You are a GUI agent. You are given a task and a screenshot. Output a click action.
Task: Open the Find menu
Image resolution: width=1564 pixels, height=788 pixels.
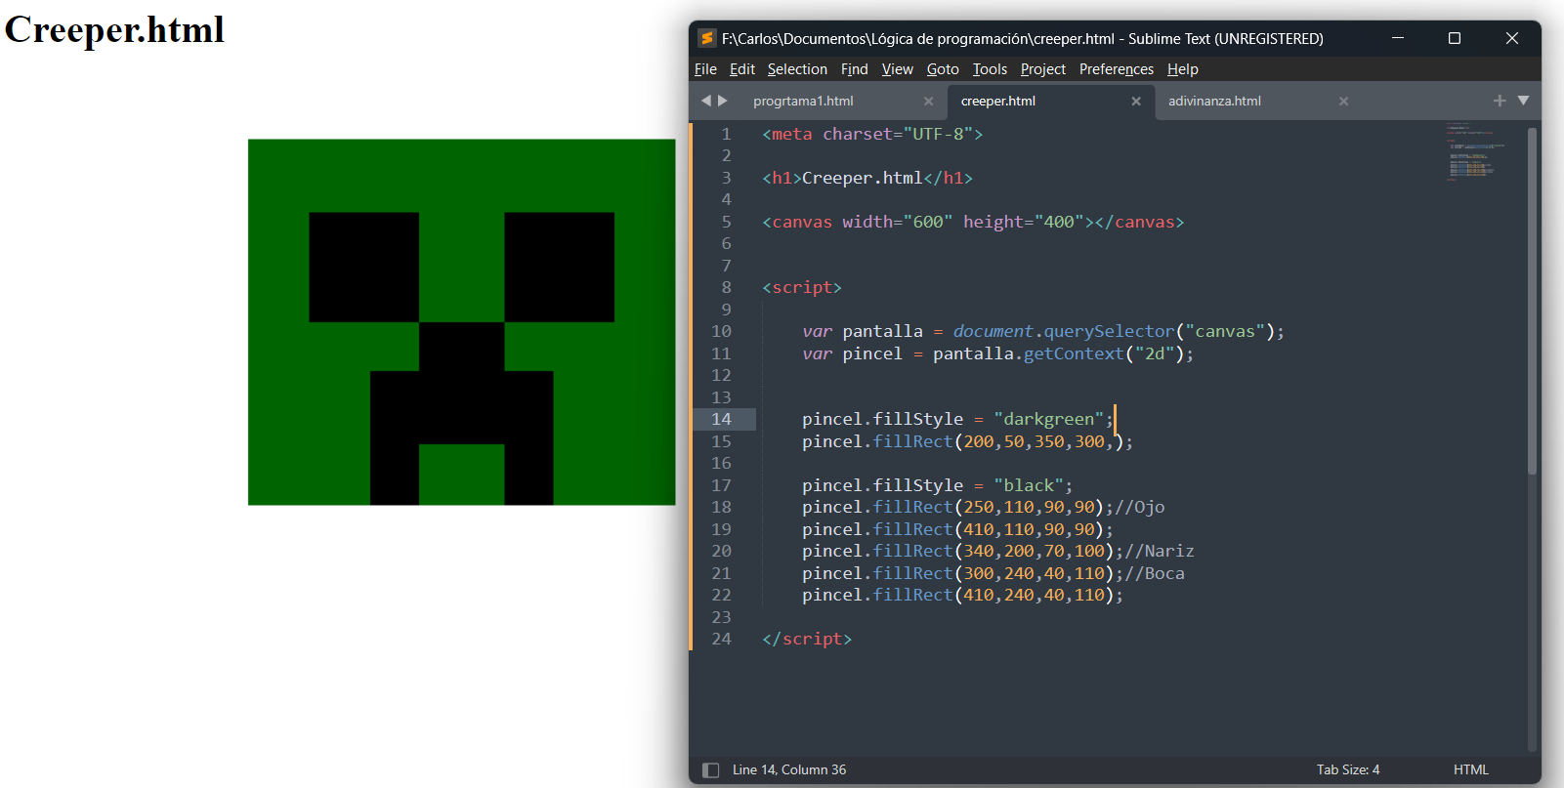click(x=855, y=69)
